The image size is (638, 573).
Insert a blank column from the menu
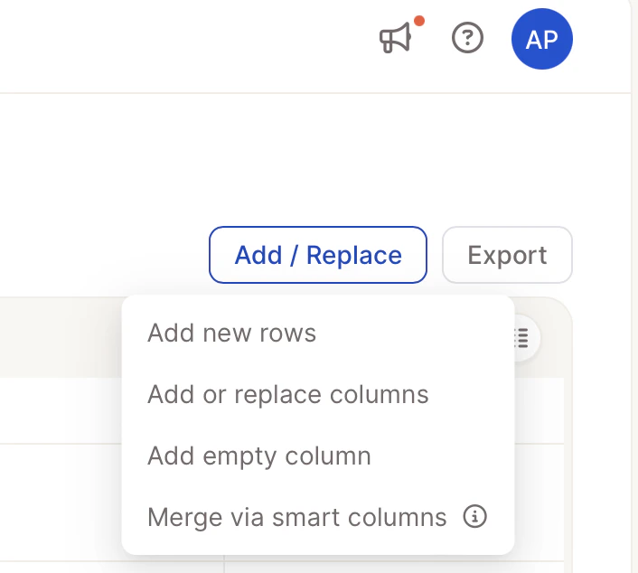pos(259,456)
